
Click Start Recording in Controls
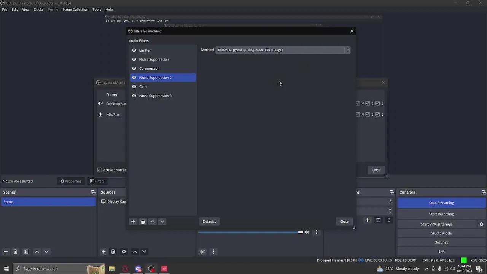[x=441, y=214]
